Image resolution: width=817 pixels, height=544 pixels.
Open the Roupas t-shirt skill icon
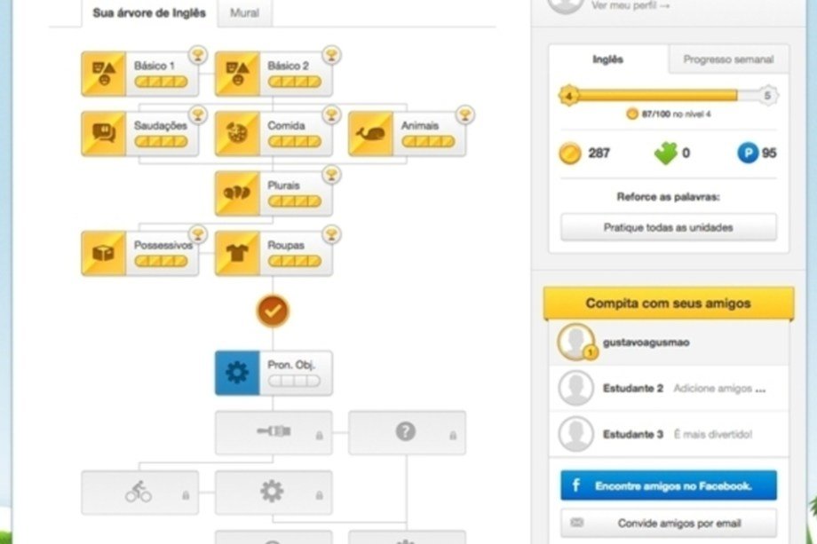point(238,254)
